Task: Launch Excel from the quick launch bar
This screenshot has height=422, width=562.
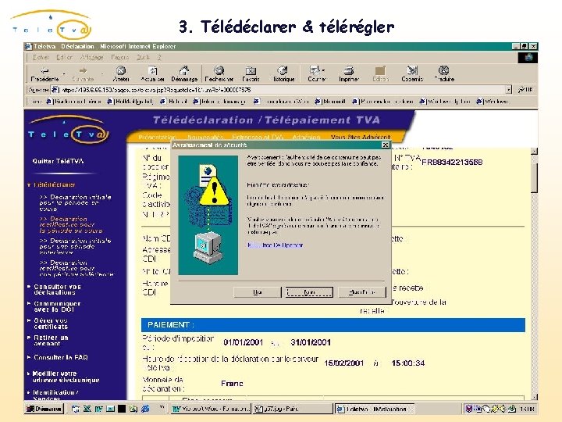Action: [x=87, y=409]
